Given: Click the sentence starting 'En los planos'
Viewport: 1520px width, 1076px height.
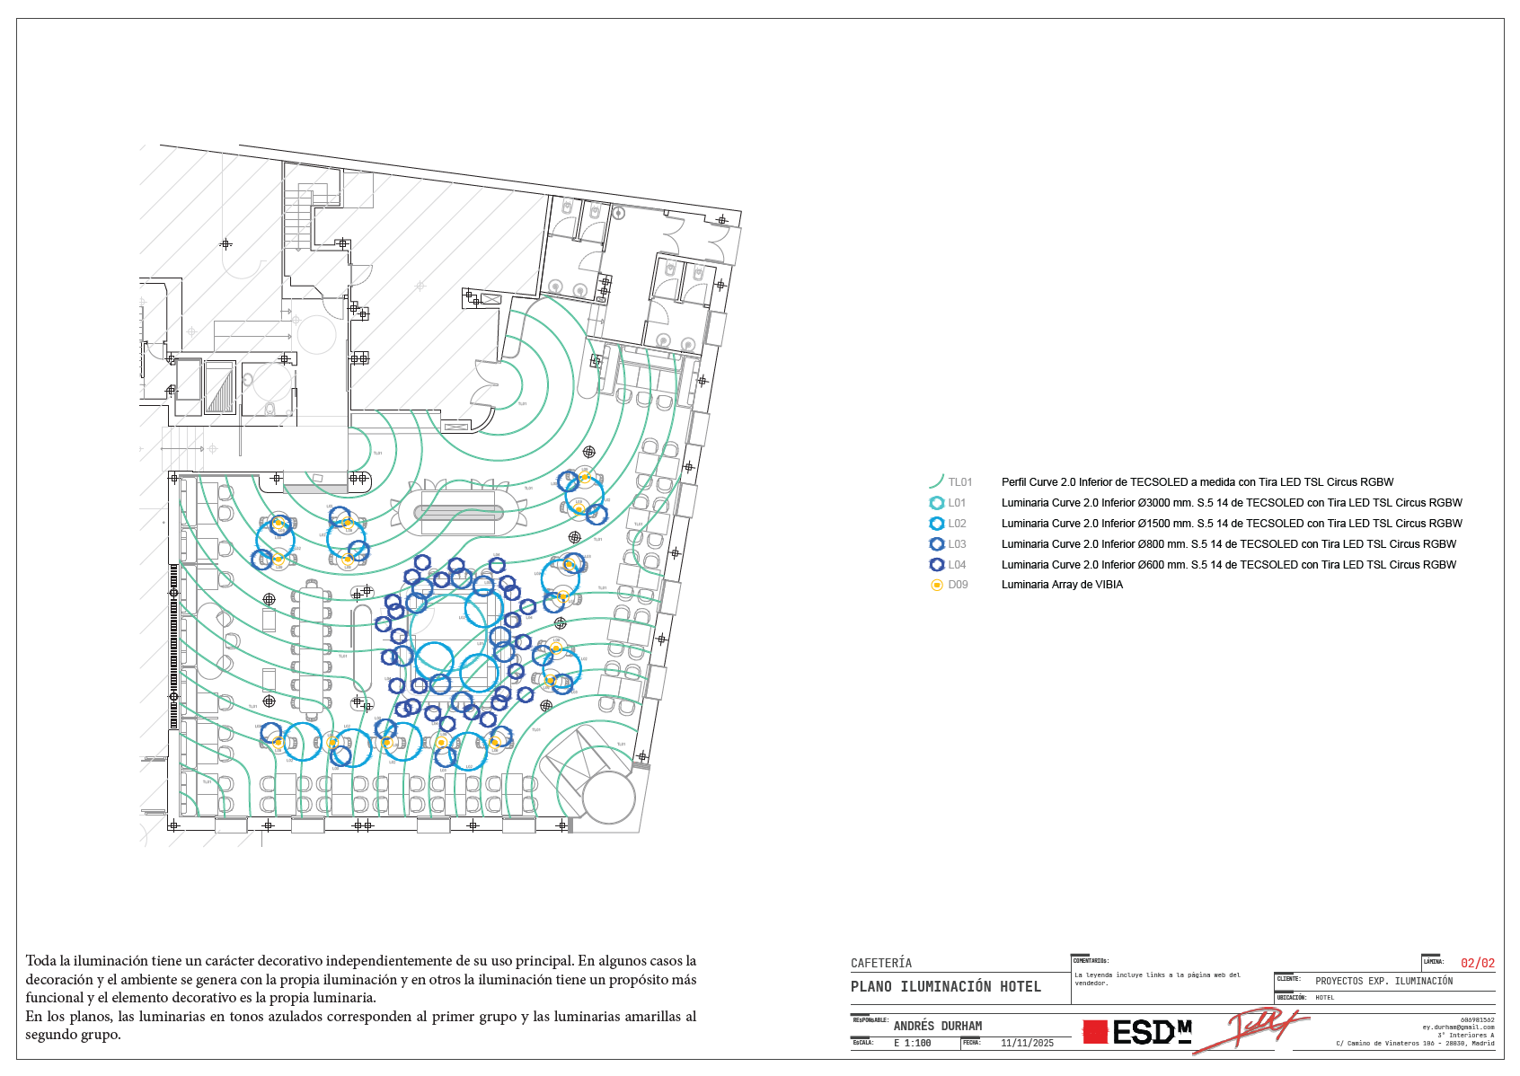Looking at the screenshot, I should [361, 1026].
